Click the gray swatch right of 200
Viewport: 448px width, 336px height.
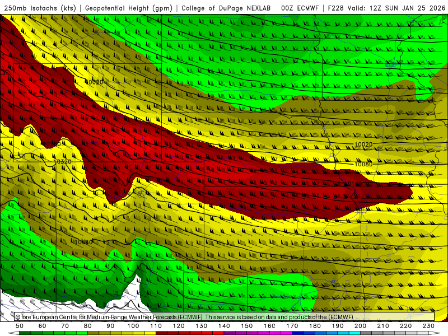pyautogui.click(x=366, y=333)
